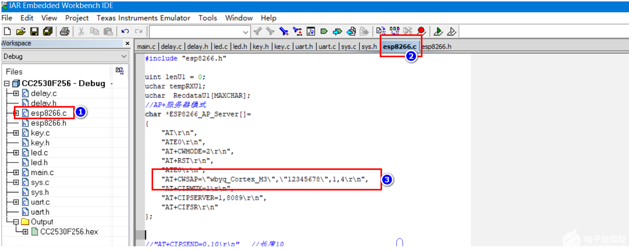Viewport: 629px width, 251px height.
Task: Click Debug without Downloading icon
Action: (x=451, y=31)
